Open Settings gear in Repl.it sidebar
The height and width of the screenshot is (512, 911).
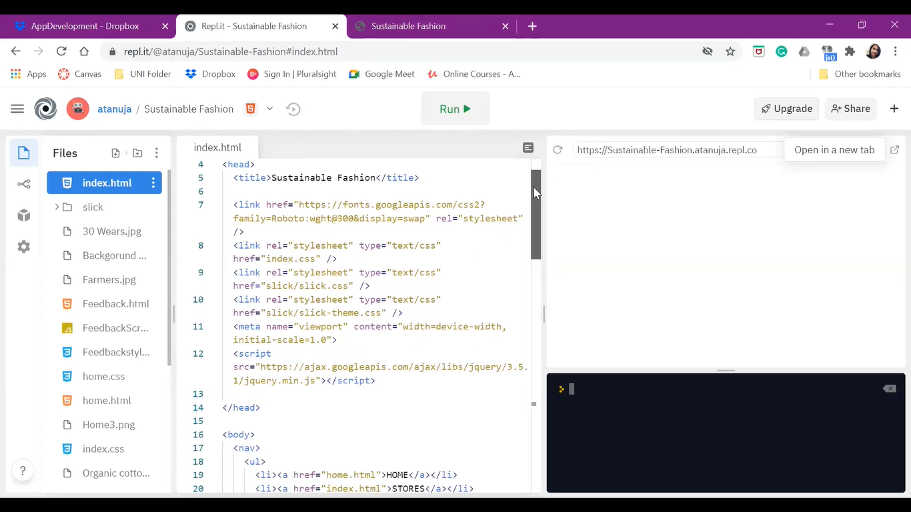pos(24,247)
